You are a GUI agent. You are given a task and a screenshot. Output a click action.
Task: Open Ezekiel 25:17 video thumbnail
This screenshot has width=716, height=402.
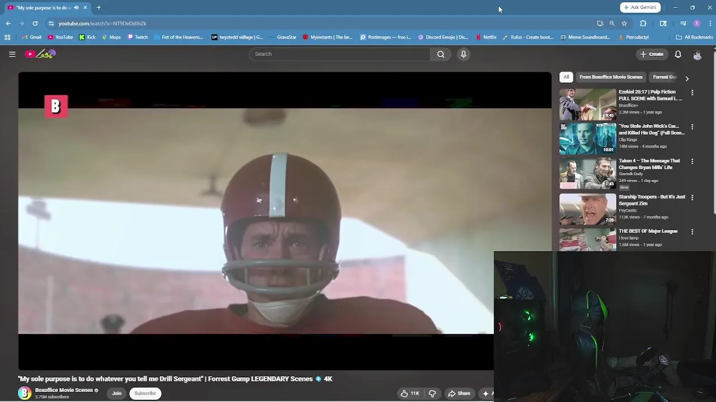588,104
